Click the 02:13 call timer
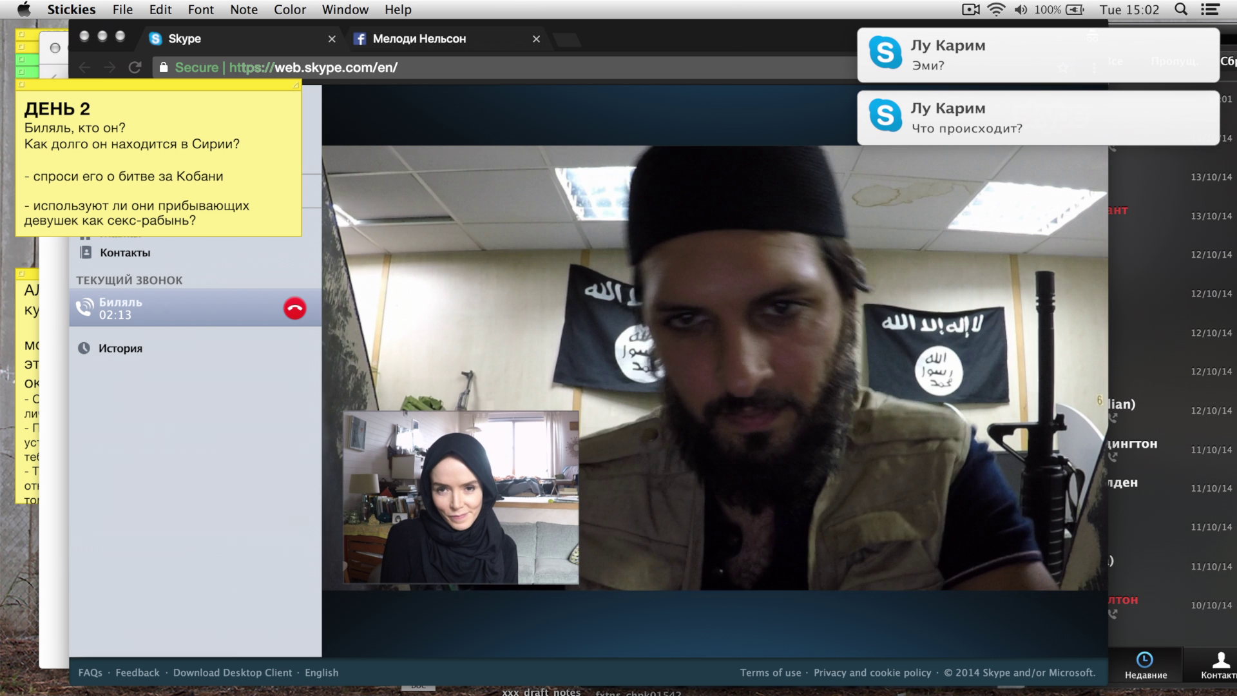The height and width of the screenshot is (696, 1237). [115, 315]
